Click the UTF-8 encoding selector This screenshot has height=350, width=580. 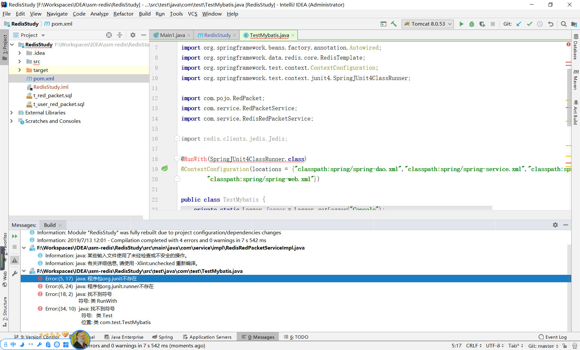[495, 346]
